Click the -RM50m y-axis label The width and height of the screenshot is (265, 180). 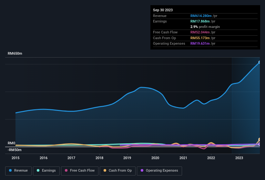[15, 150]
